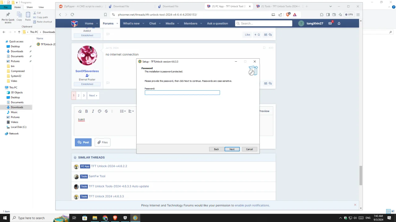This screenshot has width=396, height=222.
Task: Open the View tab in File Explorer
Action: pos(41,7)
